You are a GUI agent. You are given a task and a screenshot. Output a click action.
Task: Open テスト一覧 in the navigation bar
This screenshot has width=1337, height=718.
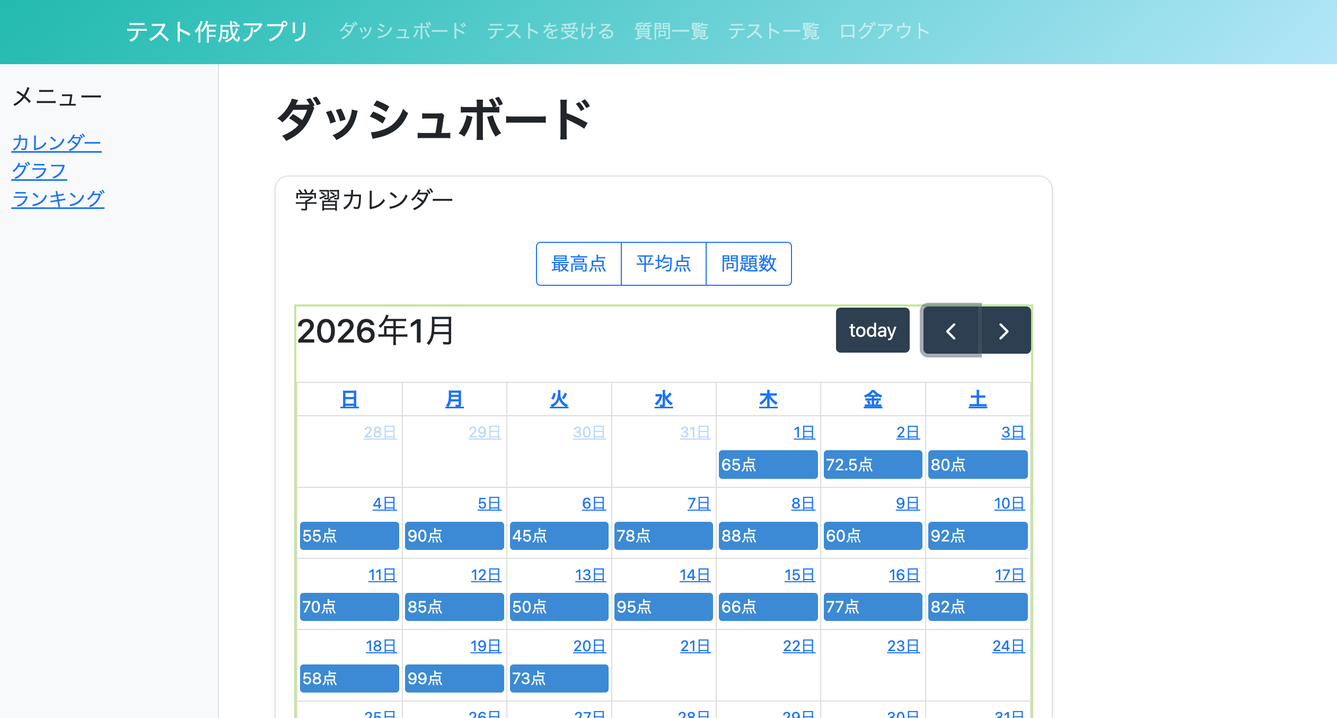(773, 31)
